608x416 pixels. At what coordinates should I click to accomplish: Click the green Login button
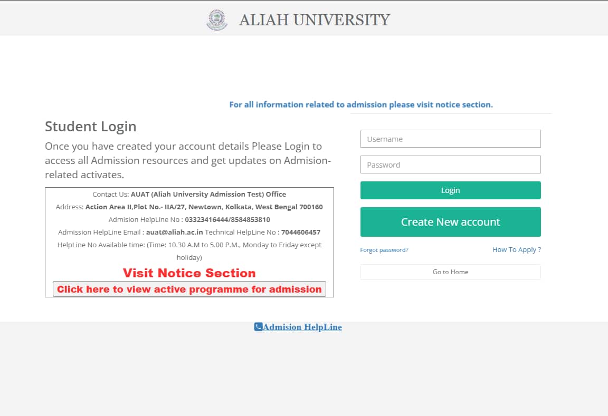(450, 190)
